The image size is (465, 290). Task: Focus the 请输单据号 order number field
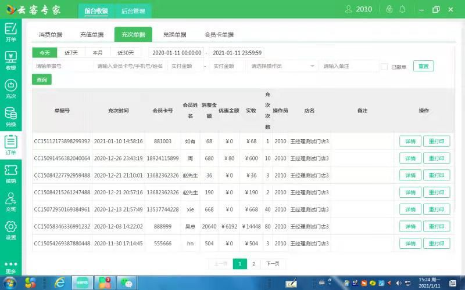pyautogui.click(x=62, y=66)
